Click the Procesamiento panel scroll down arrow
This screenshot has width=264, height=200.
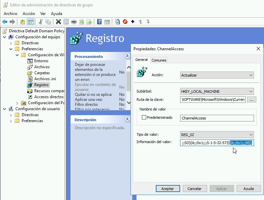129,102
